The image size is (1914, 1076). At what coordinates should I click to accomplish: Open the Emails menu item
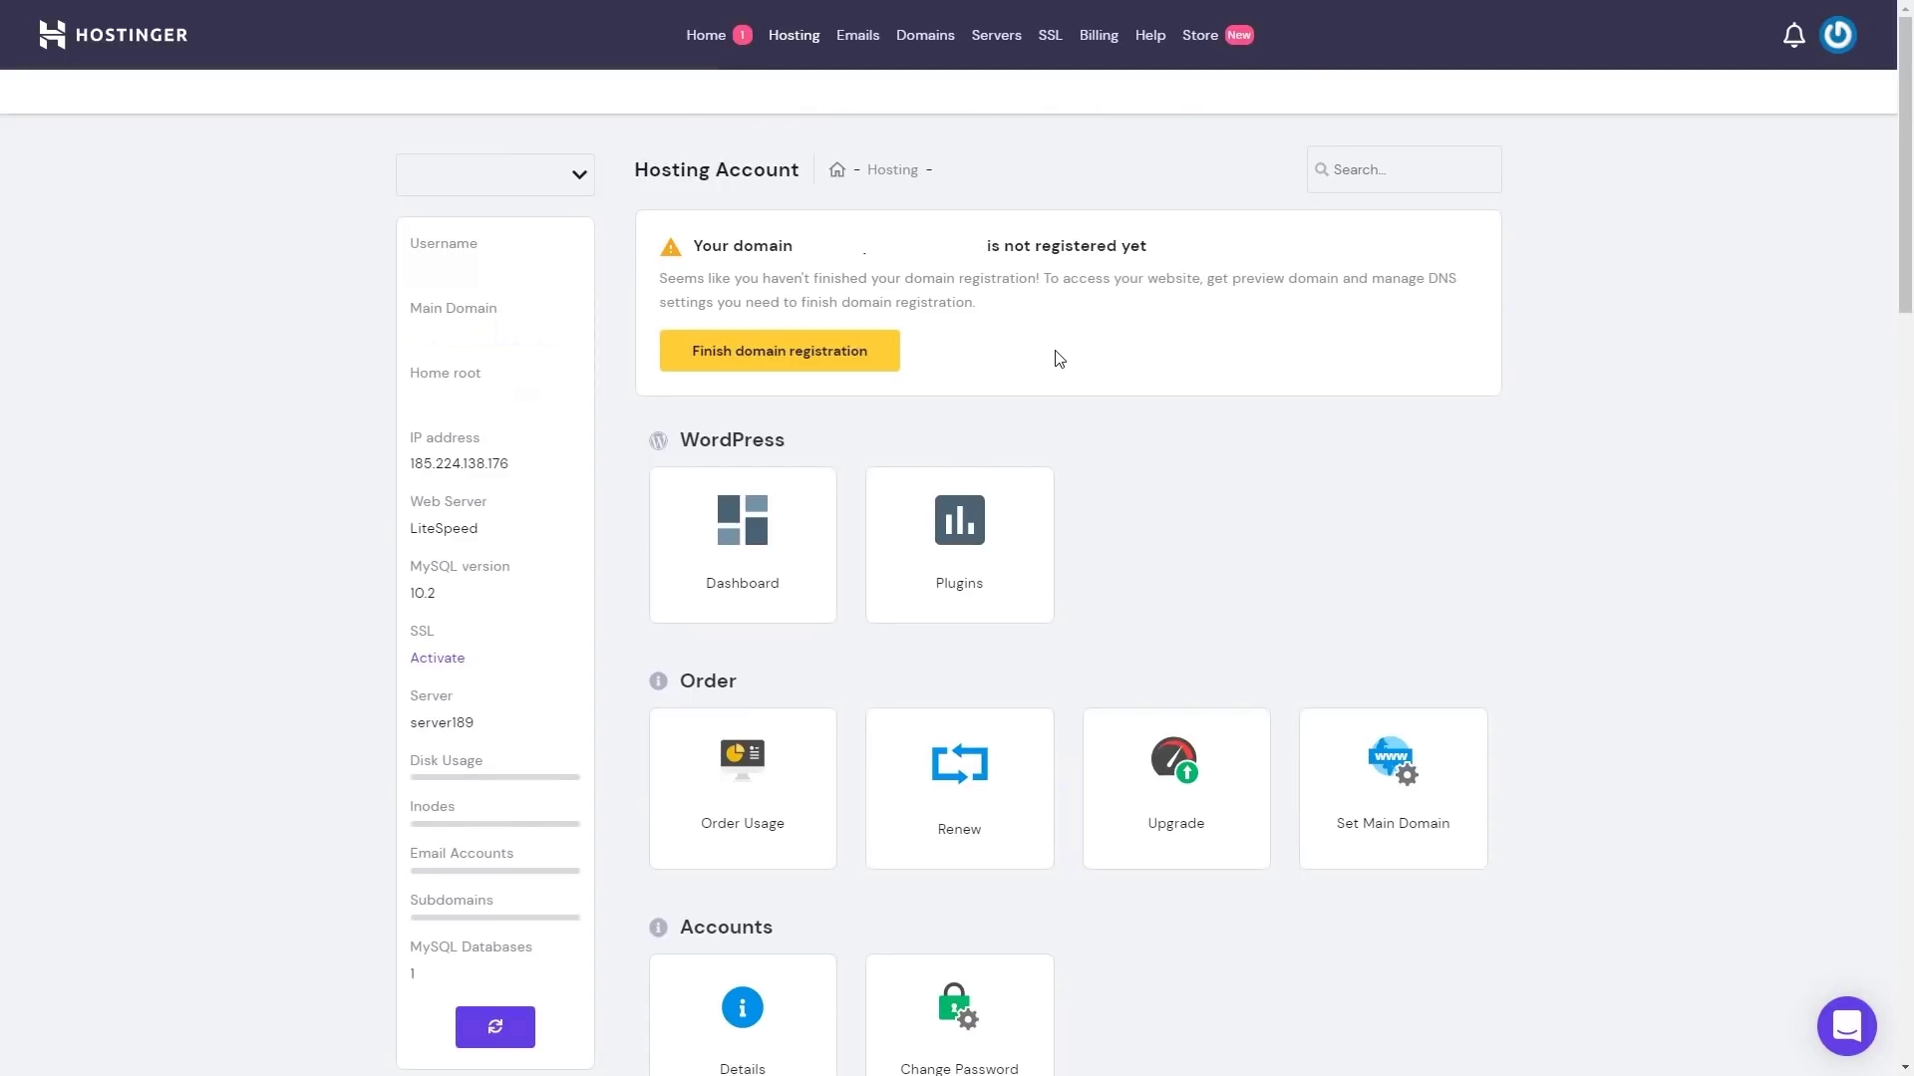pyautogui.click(x=856, y=35)
